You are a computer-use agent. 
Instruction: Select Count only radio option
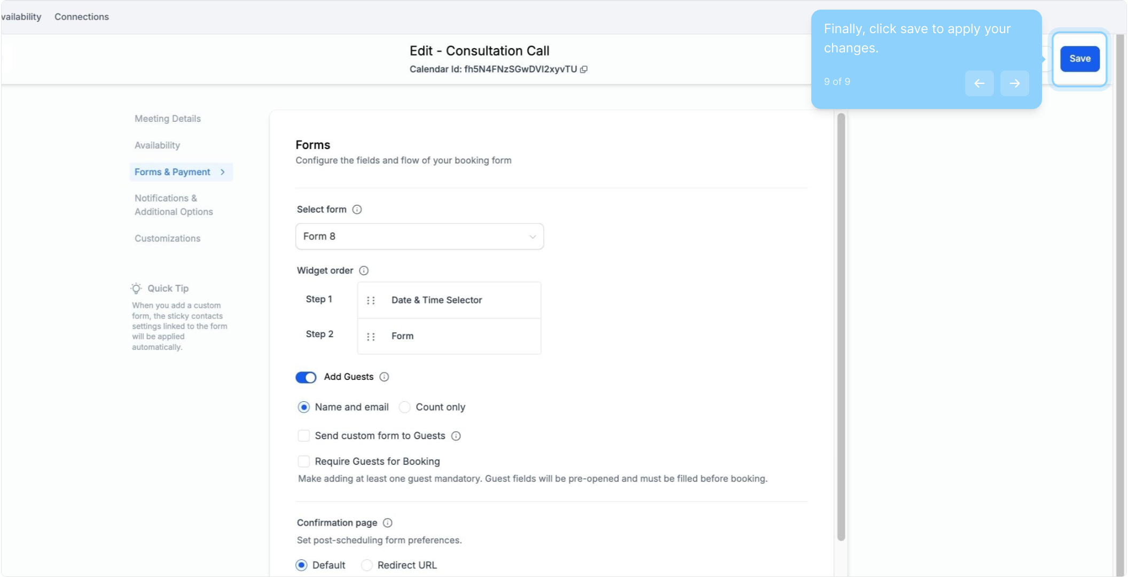point(405,407)
